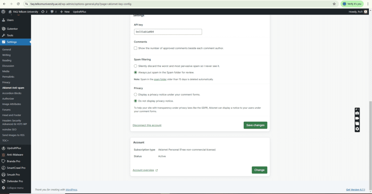Viewport: 372px width, 194px height.
Task: Click the camera screenshot icon in floating toolbar
Action: (357, 113)
